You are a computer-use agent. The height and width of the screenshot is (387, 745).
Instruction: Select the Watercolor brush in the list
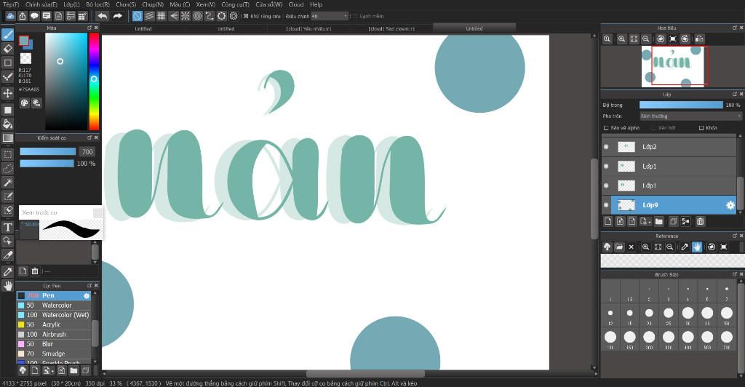click(x=54, y=306)
